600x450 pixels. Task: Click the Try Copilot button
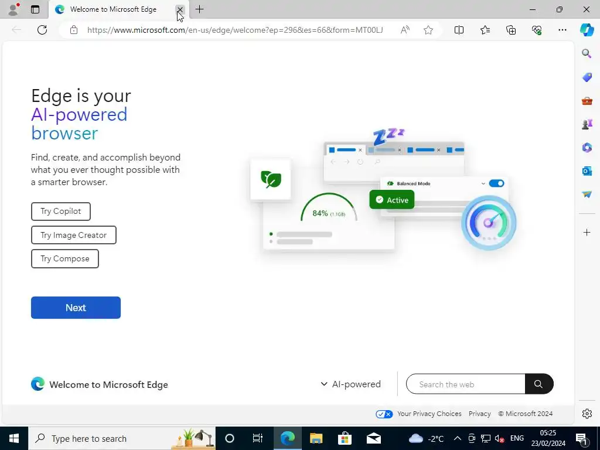61,211
